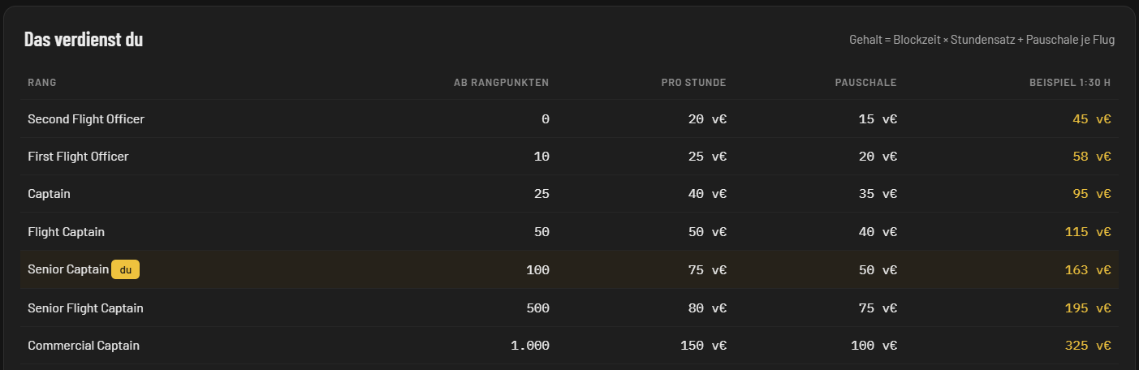Click the 45 v€ example value
Viewport: 1139px width, 370px height.
pos(1092,118)
